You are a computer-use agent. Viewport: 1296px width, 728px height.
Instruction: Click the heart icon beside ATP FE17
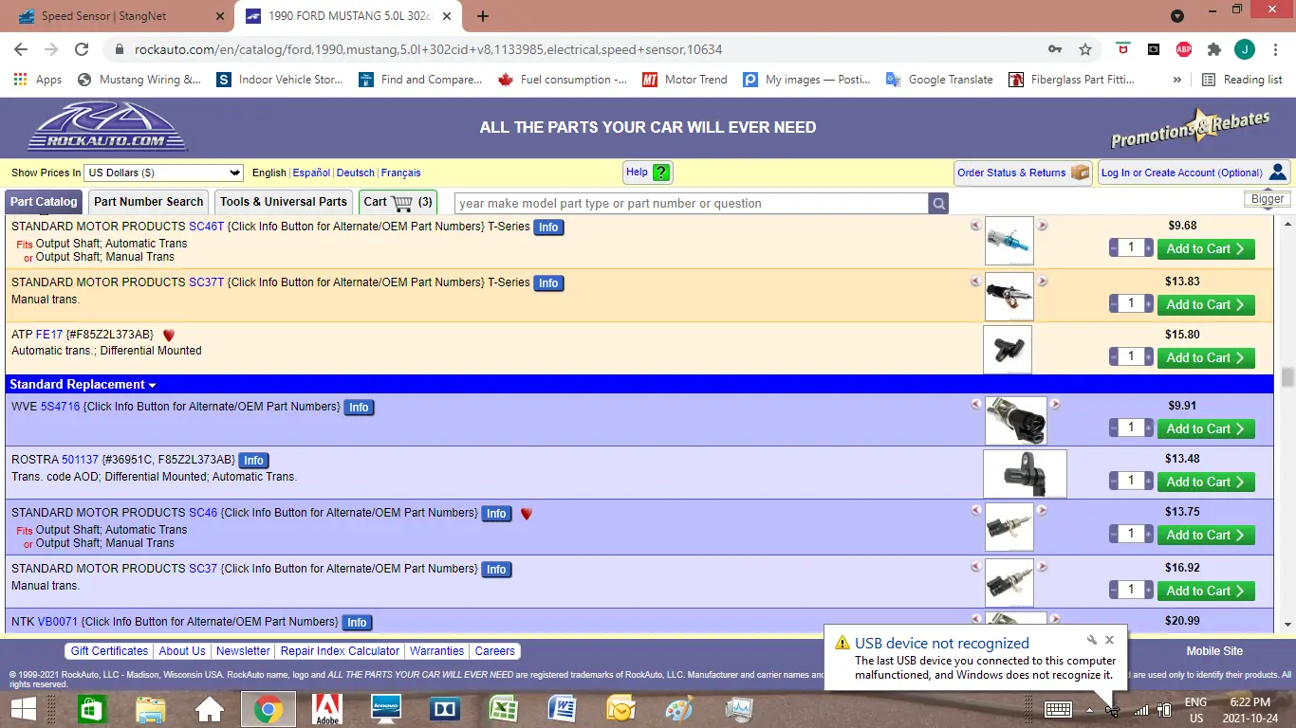[169, 336]
